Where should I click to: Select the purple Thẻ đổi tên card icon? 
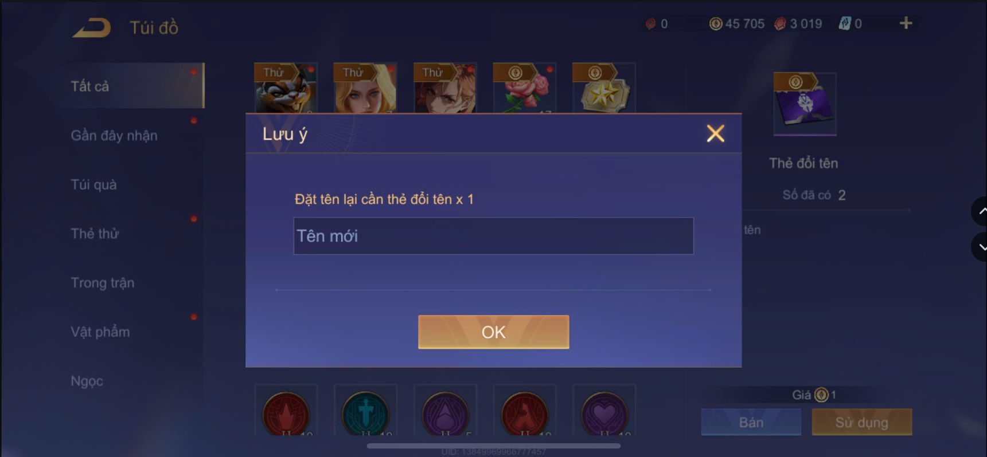[805, 104]
